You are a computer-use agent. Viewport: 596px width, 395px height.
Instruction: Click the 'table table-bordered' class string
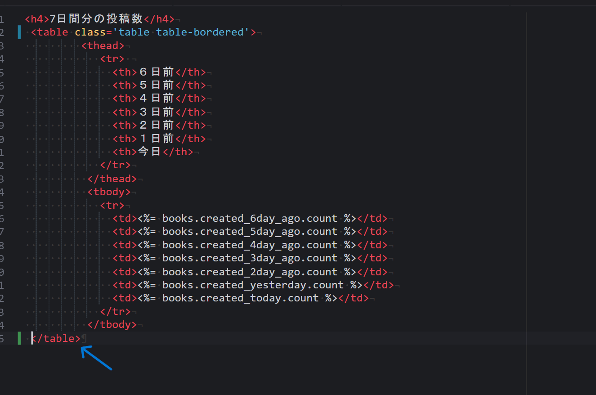[x=182, y=32]
